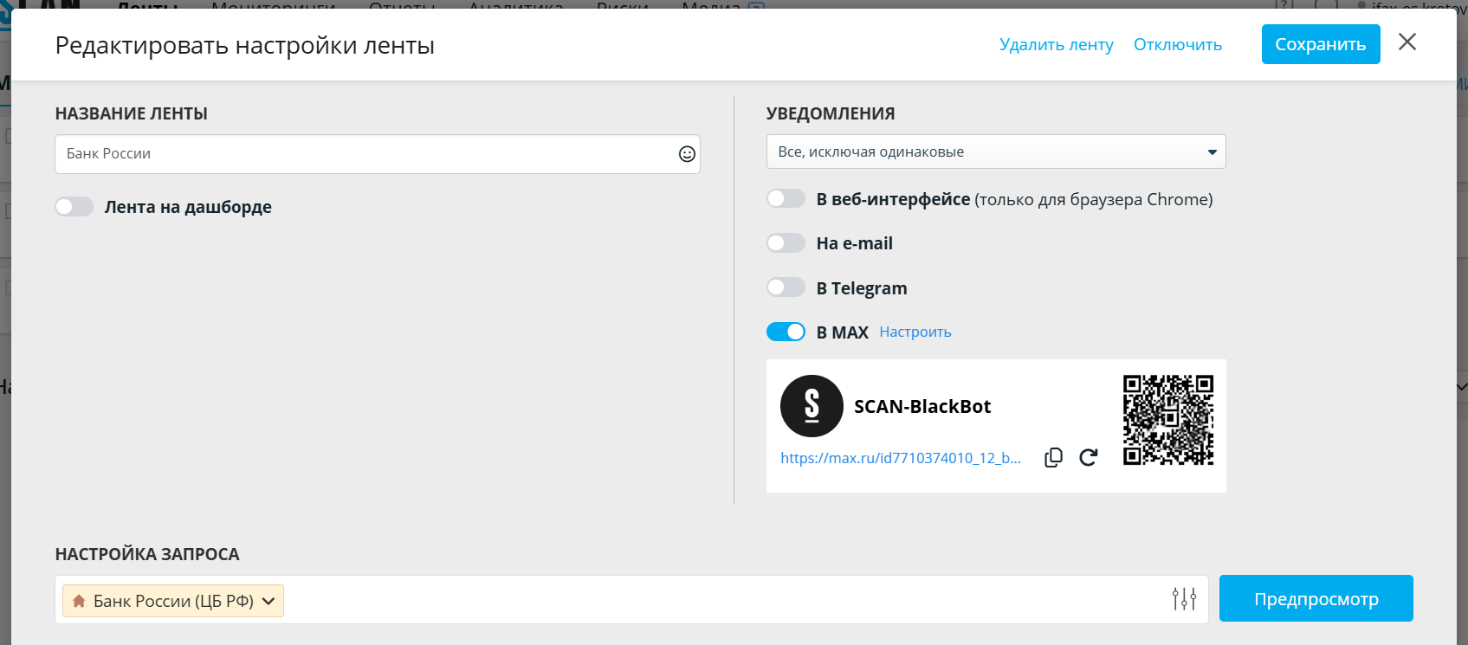Open the Уведомления dropdown
The height and width of the screenshot is (645, 1468).
click(x=995, y=152)
